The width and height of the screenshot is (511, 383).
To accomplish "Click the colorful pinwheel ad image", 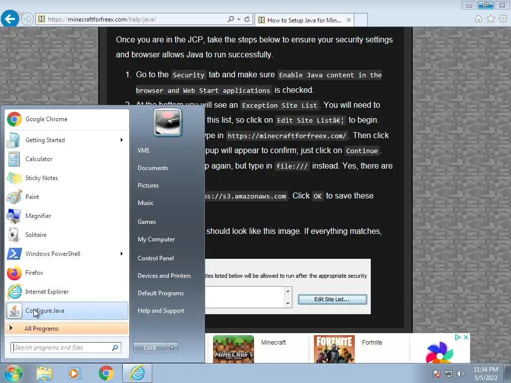I will (440, 353).
